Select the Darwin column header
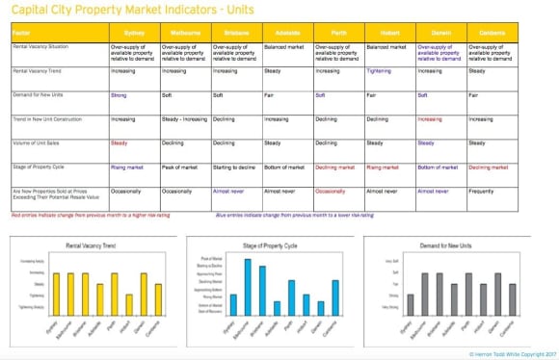559x360 pixels. [x=441, y=33]
